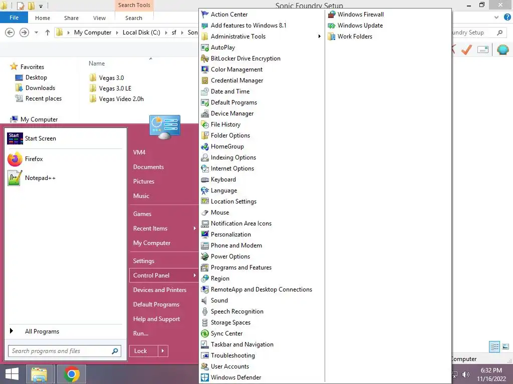Image resolution: width=513 pixels, height=384 pixels.
Task: Click File Explorer on the taskbar
Action: (x=39, y=374)
